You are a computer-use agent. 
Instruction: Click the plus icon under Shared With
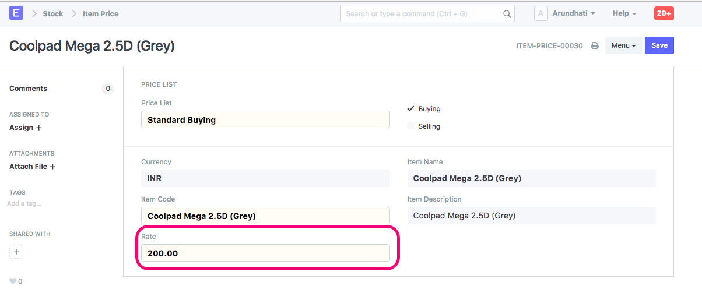(x=16, y=252)
